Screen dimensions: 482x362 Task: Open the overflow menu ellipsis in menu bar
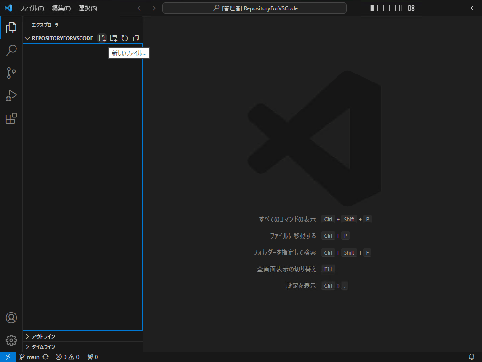110,8
